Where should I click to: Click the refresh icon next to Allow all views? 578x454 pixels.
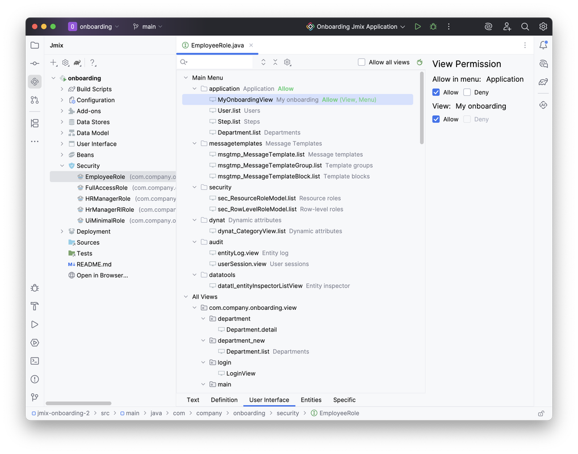pos(420,62)
